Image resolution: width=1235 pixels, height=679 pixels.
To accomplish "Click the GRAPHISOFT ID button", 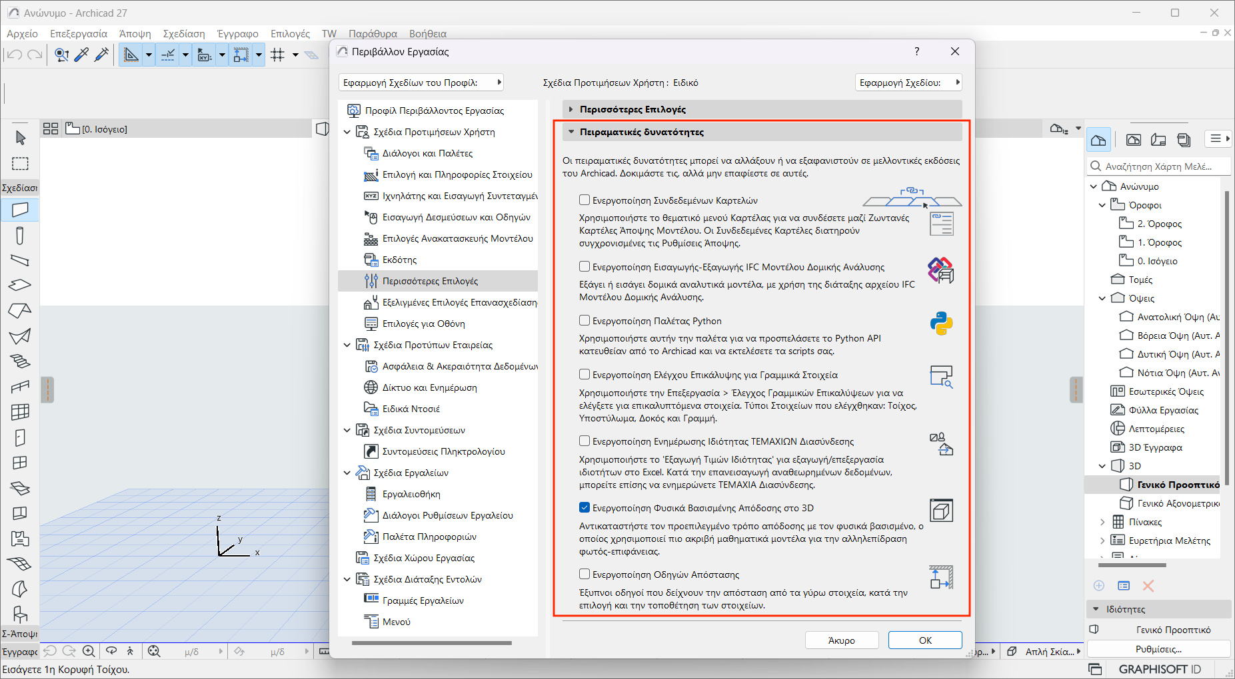I will pyautogui.click(x=1159, y=669).
